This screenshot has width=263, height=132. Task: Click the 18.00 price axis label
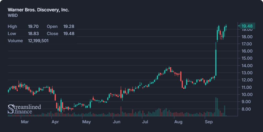coord(247,37)
